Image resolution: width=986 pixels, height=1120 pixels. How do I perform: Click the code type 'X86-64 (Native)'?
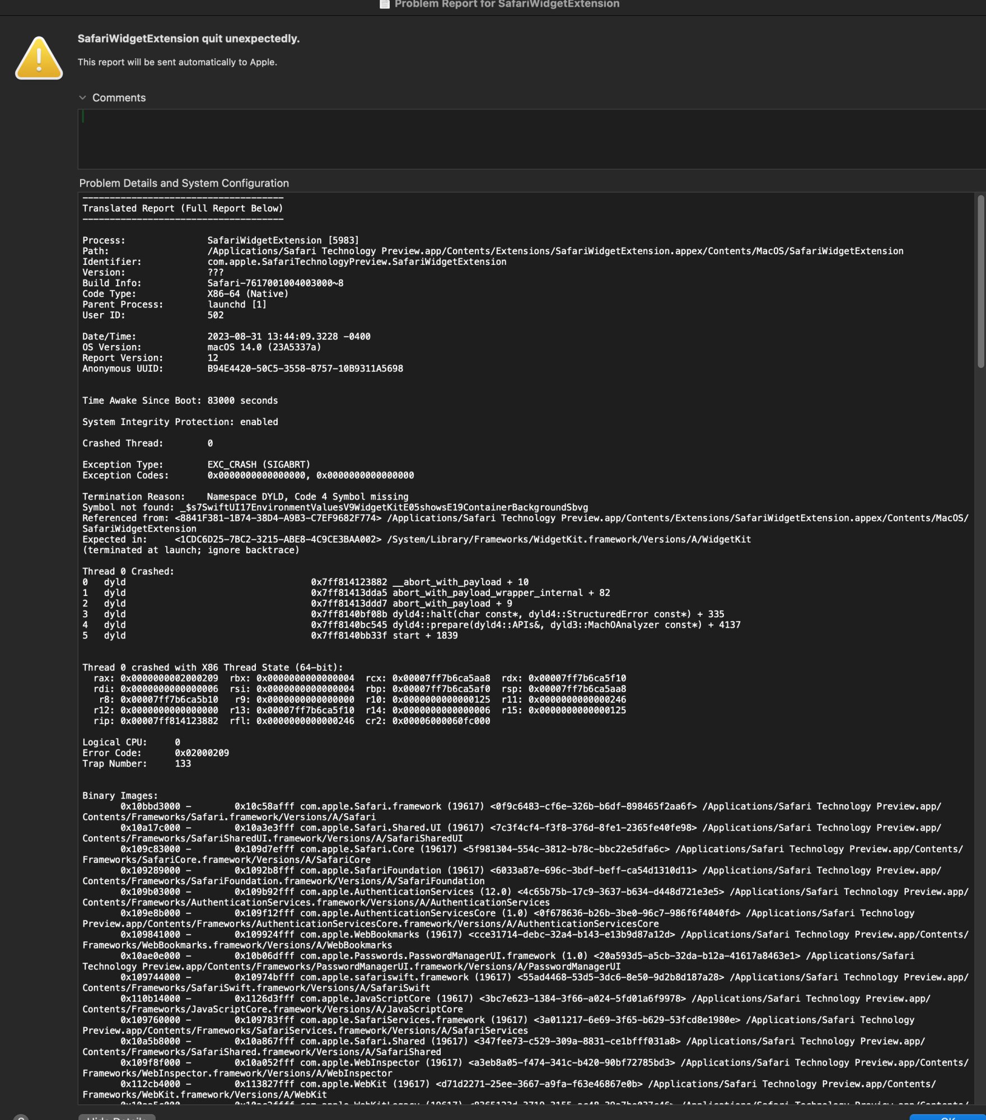click(x=248, y=293)
